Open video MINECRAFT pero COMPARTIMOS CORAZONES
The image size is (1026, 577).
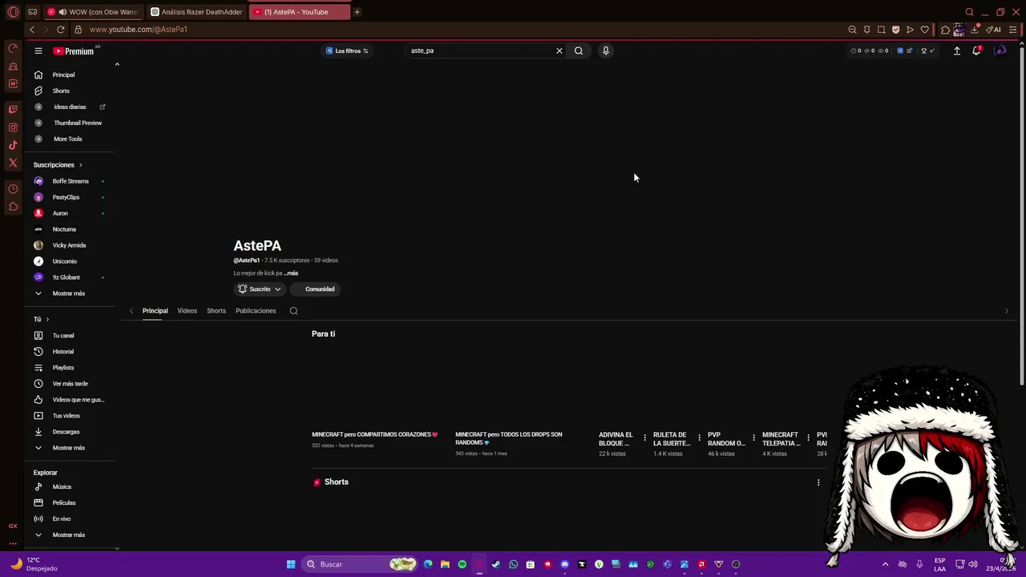click(x=374, y=434)
